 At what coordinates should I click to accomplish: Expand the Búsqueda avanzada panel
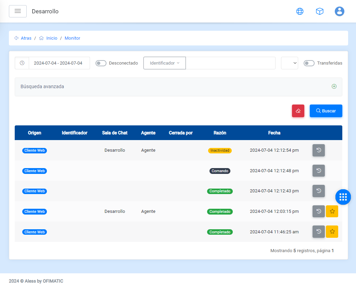[x=334, y=87]
